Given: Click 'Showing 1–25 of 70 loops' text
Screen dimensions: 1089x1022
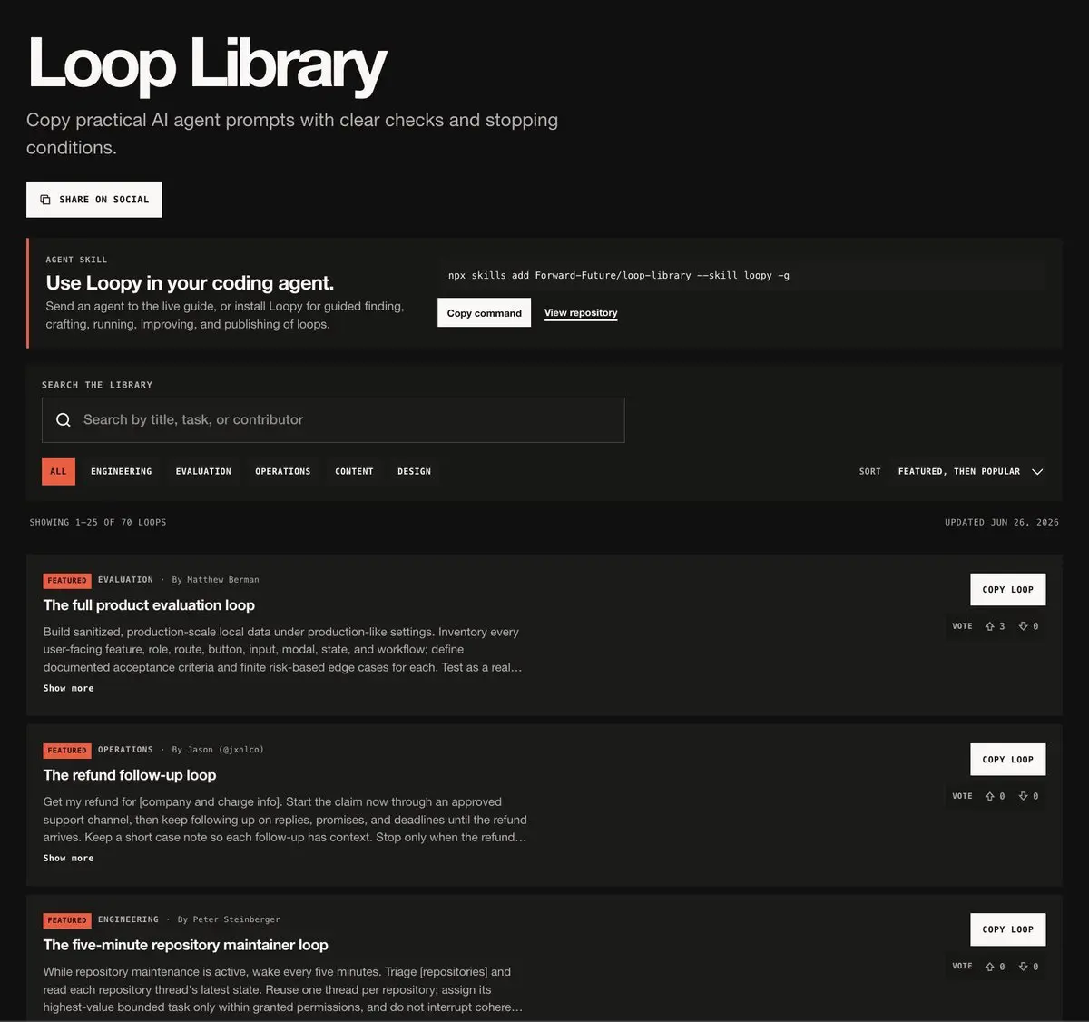Looking at the screenshot, I should pos(98,522).
